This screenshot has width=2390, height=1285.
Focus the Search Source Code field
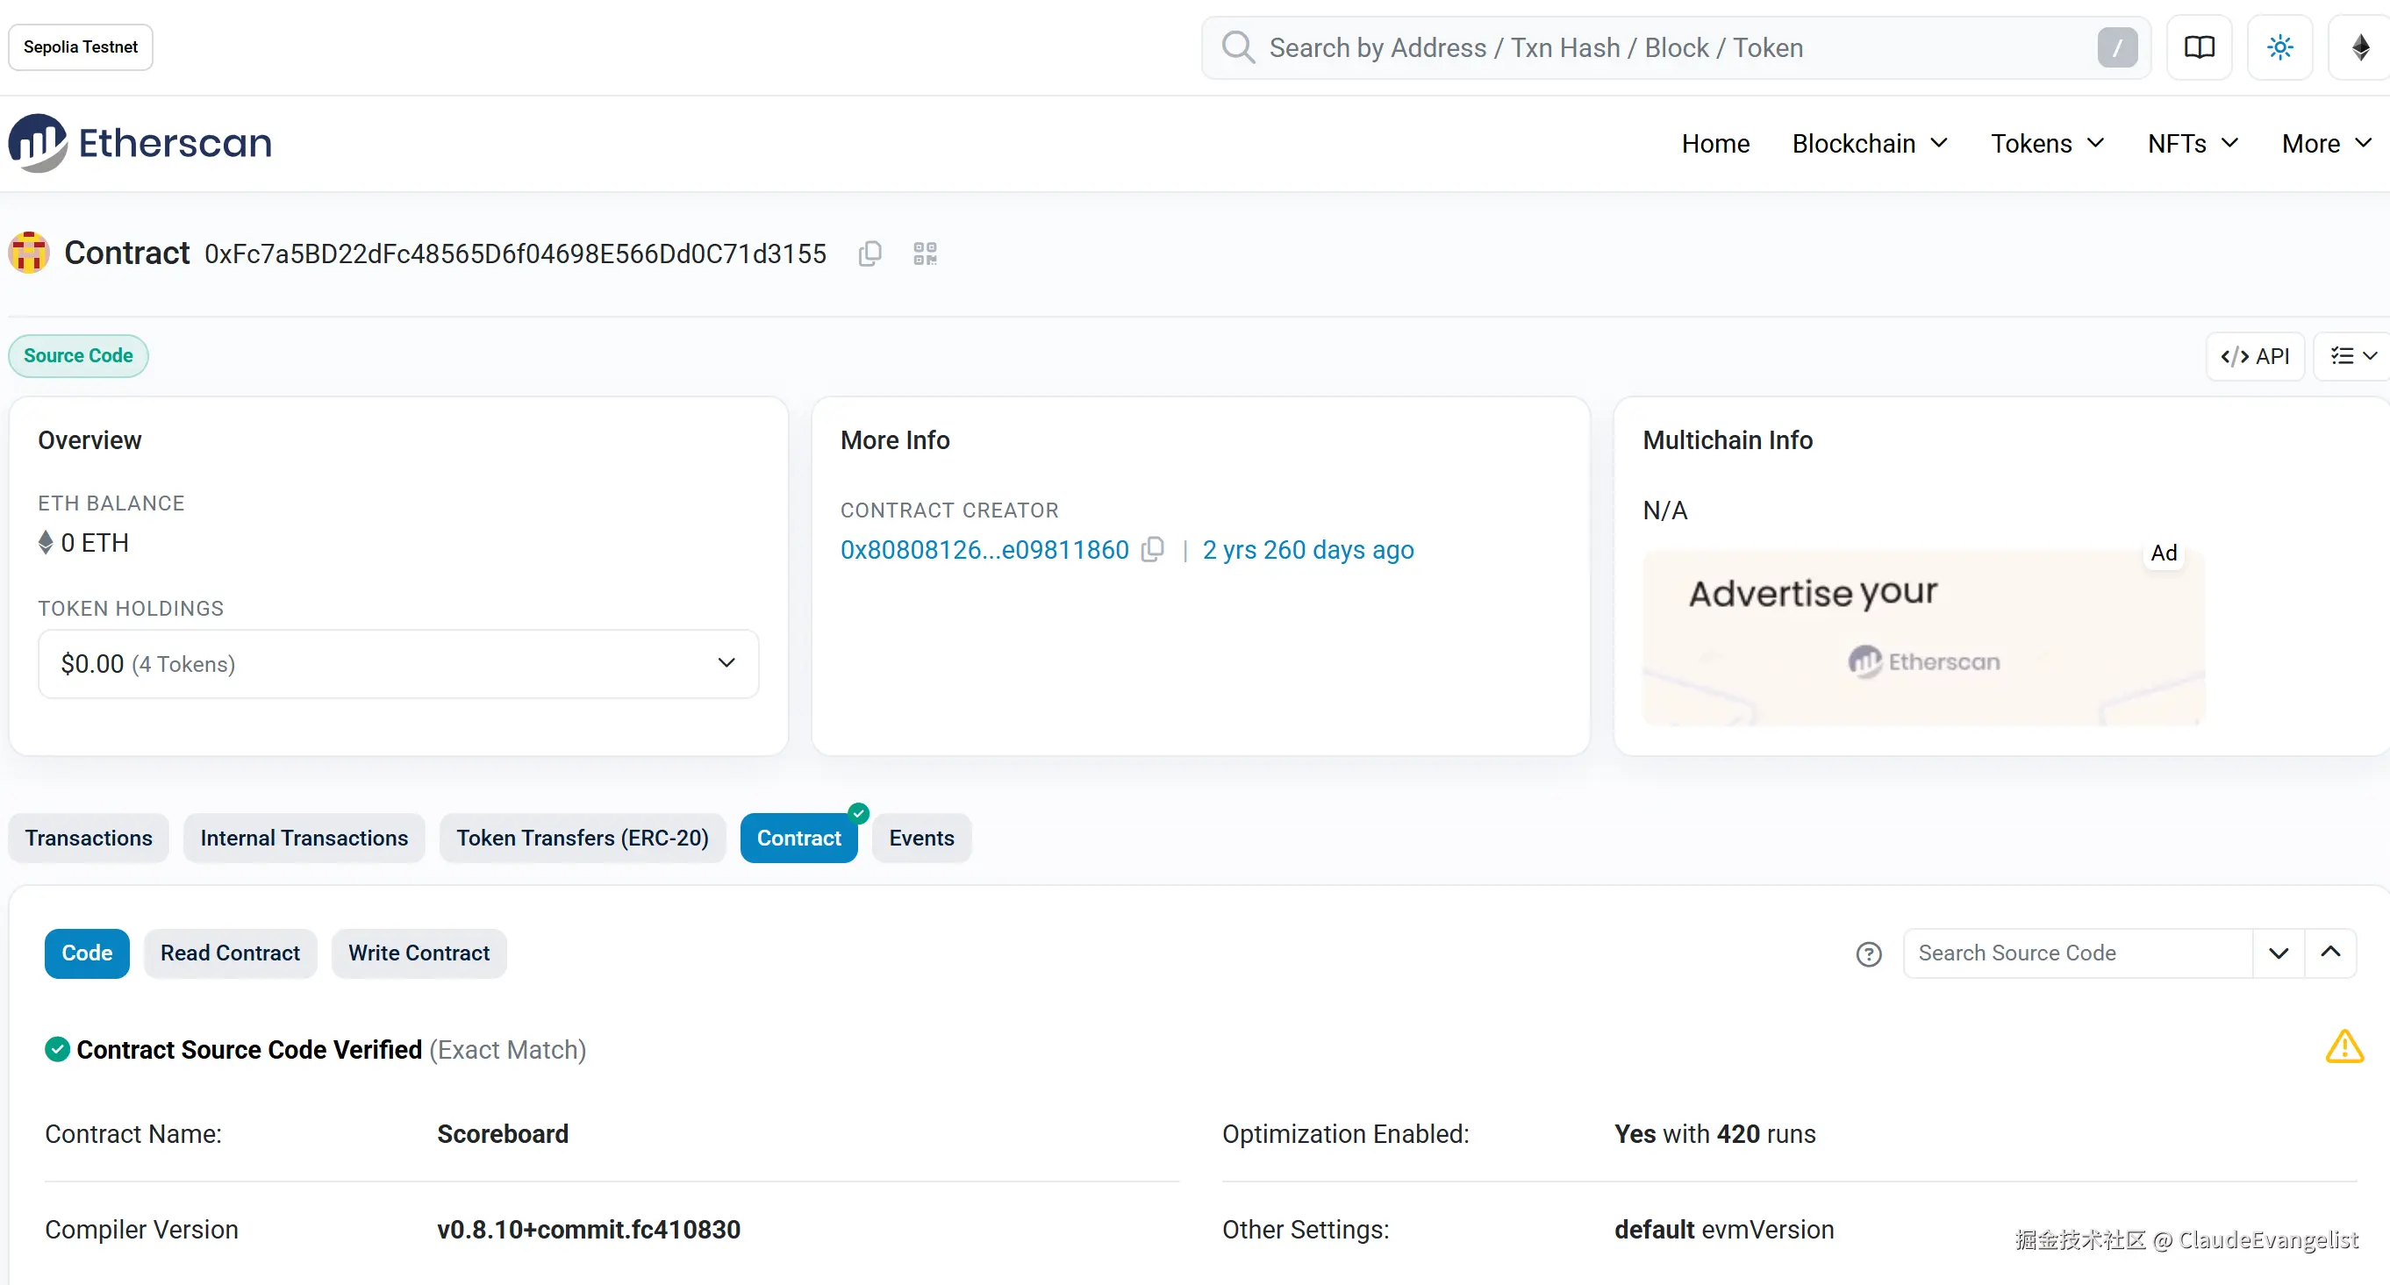pyautogui.click(x=2077, y=953)
